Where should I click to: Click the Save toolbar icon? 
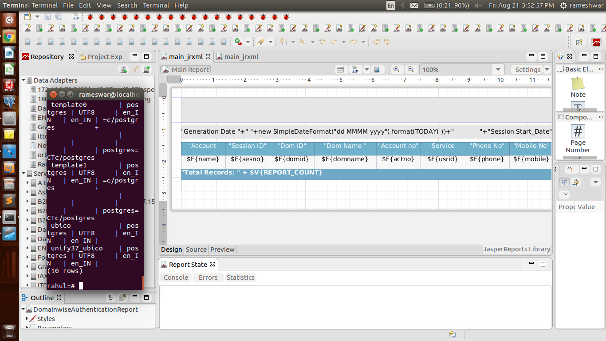(47, 17)
